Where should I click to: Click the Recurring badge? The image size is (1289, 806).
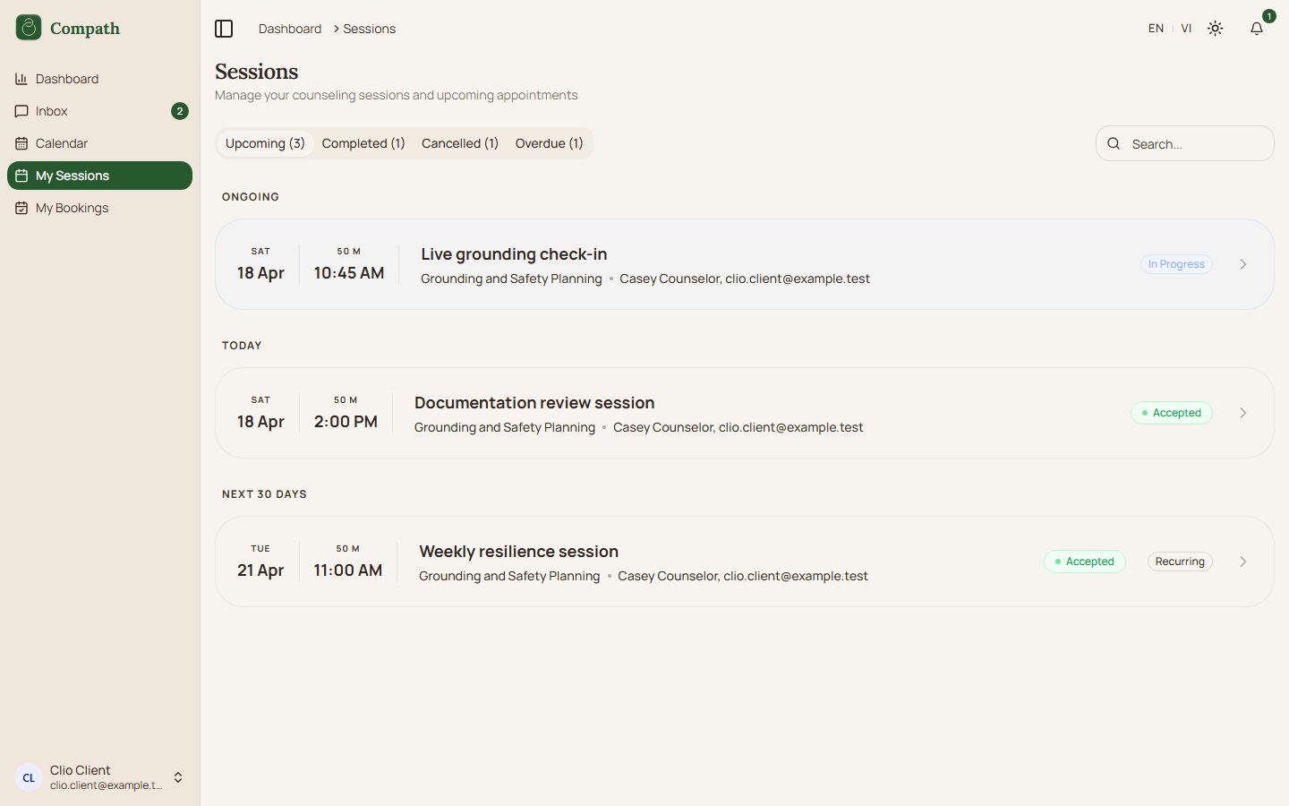click(x=1180, y=562)
